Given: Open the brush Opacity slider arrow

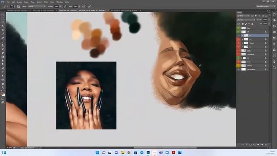Looking at the screenshot, I should click(x=61, y=6).
